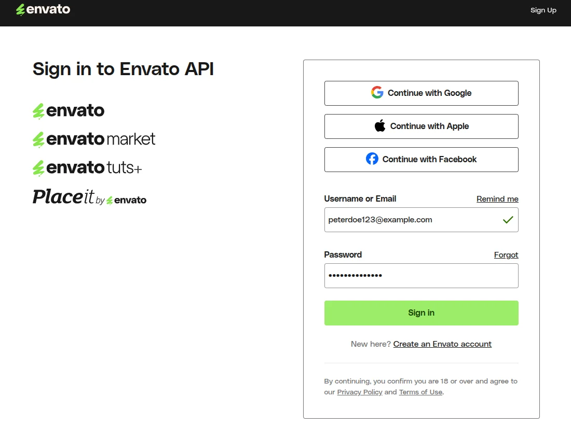Viewport: 571px width, 426px height.
Task: Click the envato logo under heading
Action: [69, 111]
